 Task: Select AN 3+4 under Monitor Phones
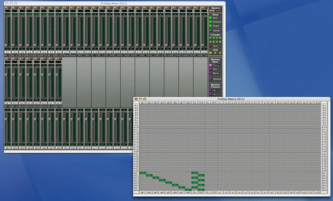[211, 94]
